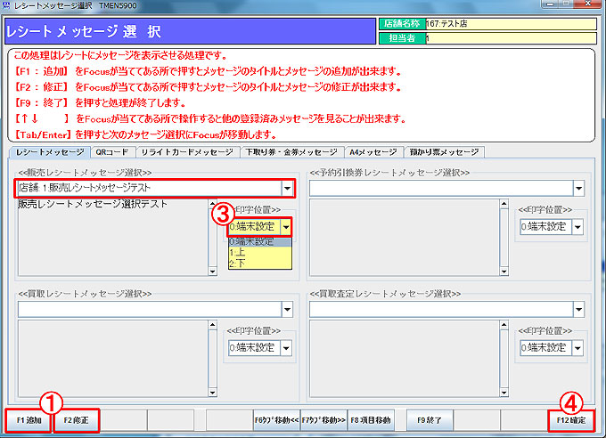The width and height of the screenshot is (606, 438).
Task: Click the 担当者 field
Action: click(x=511, y=38)
